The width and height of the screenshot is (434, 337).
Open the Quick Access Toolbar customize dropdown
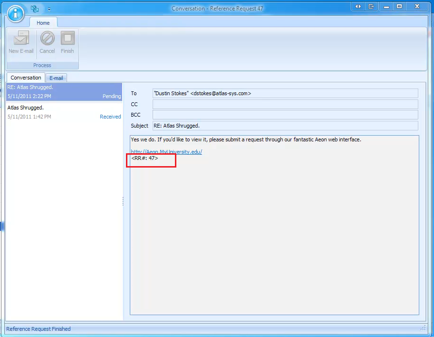coord(49,8)
